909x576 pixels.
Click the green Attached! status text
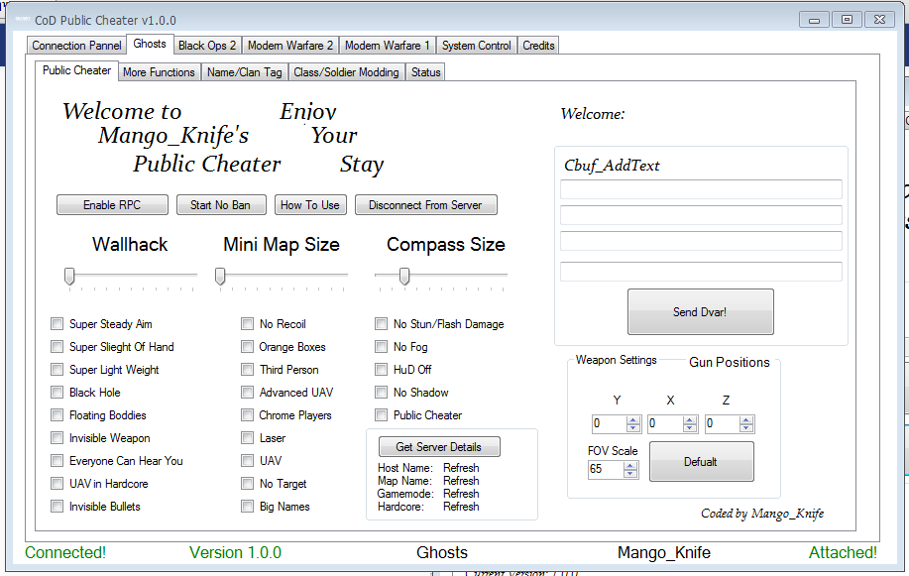coord(843,553)
